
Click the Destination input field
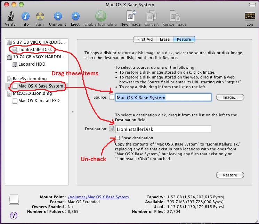163,129
